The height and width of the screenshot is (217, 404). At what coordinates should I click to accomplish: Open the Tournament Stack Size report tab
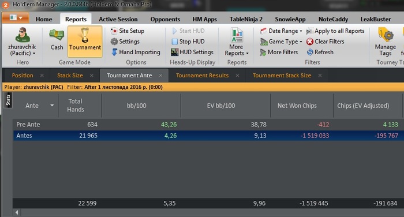282,76
